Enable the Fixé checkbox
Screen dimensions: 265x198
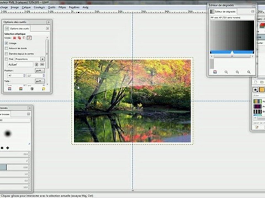(6, 59)
